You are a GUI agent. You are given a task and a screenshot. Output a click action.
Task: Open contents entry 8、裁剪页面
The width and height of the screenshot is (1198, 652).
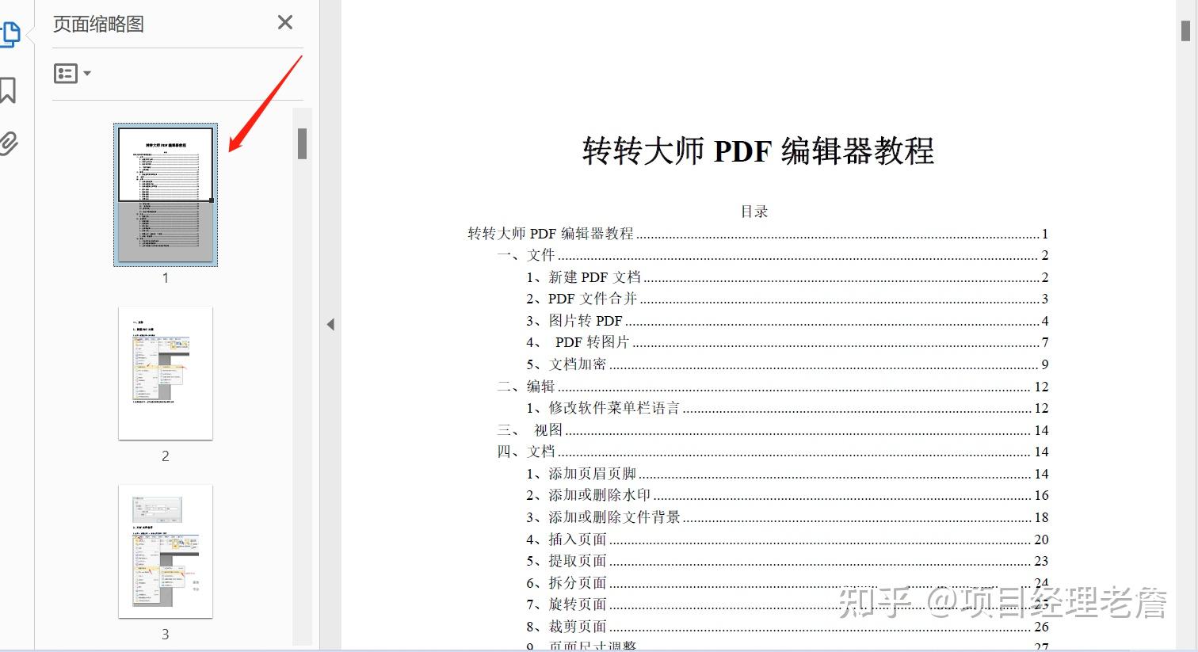coord(787,627)
